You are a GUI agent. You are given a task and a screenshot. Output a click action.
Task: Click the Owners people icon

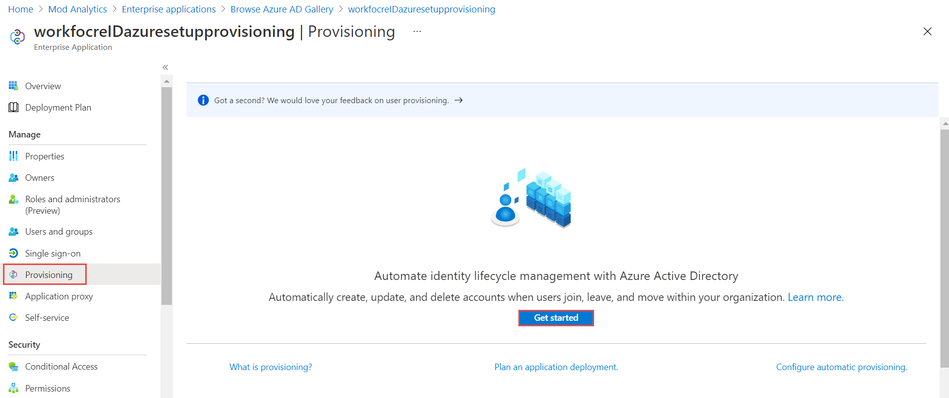coord(13,177)
